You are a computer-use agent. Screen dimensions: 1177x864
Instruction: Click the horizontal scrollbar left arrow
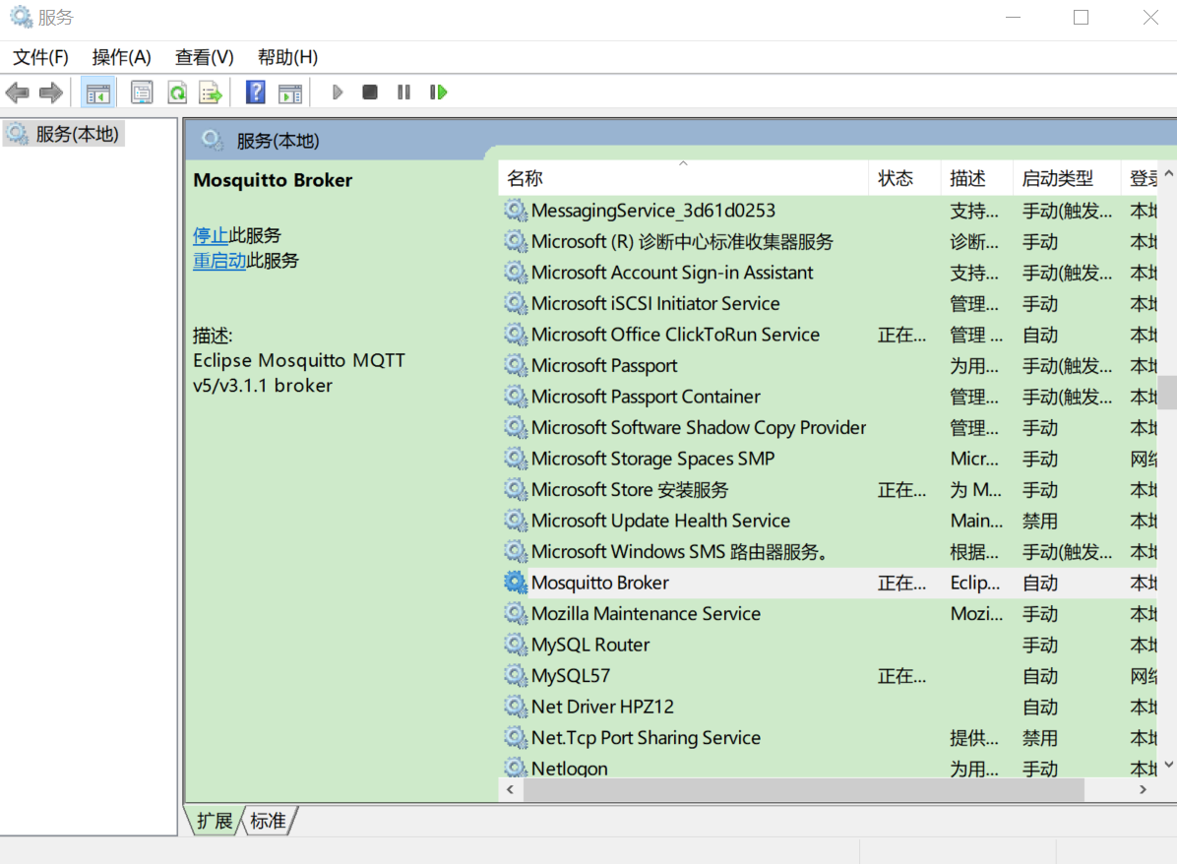511,789
